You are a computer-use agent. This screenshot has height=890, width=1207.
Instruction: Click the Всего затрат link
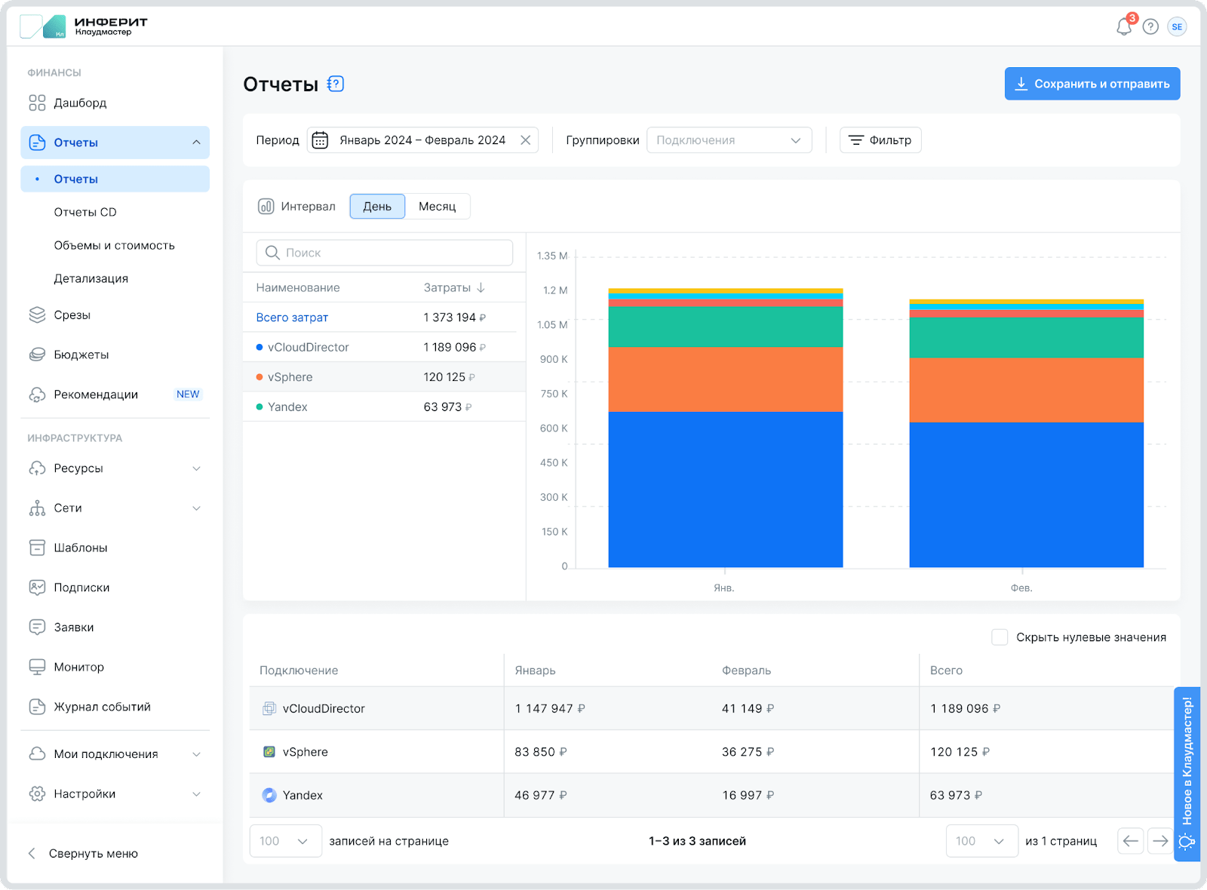(x=292, y=318)
